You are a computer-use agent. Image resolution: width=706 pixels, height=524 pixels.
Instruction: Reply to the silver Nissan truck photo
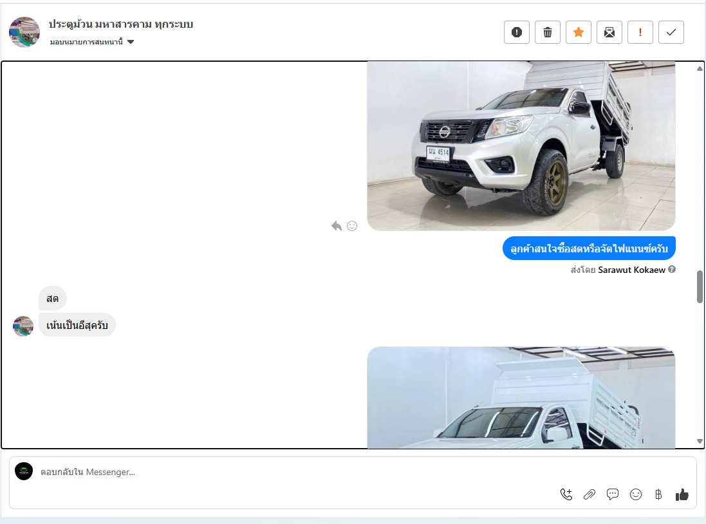(x=337, y=226)
